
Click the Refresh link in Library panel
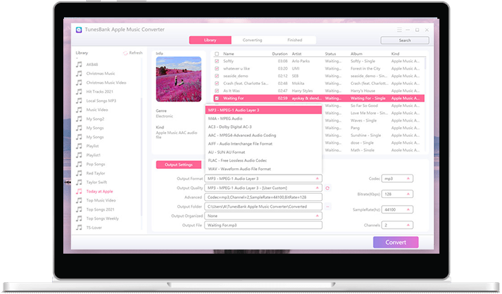click(x=133, y=53)
